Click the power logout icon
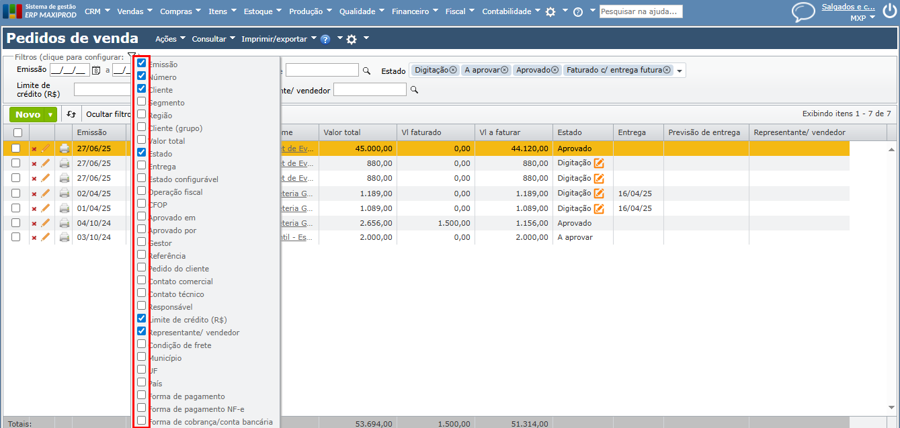 889,11
